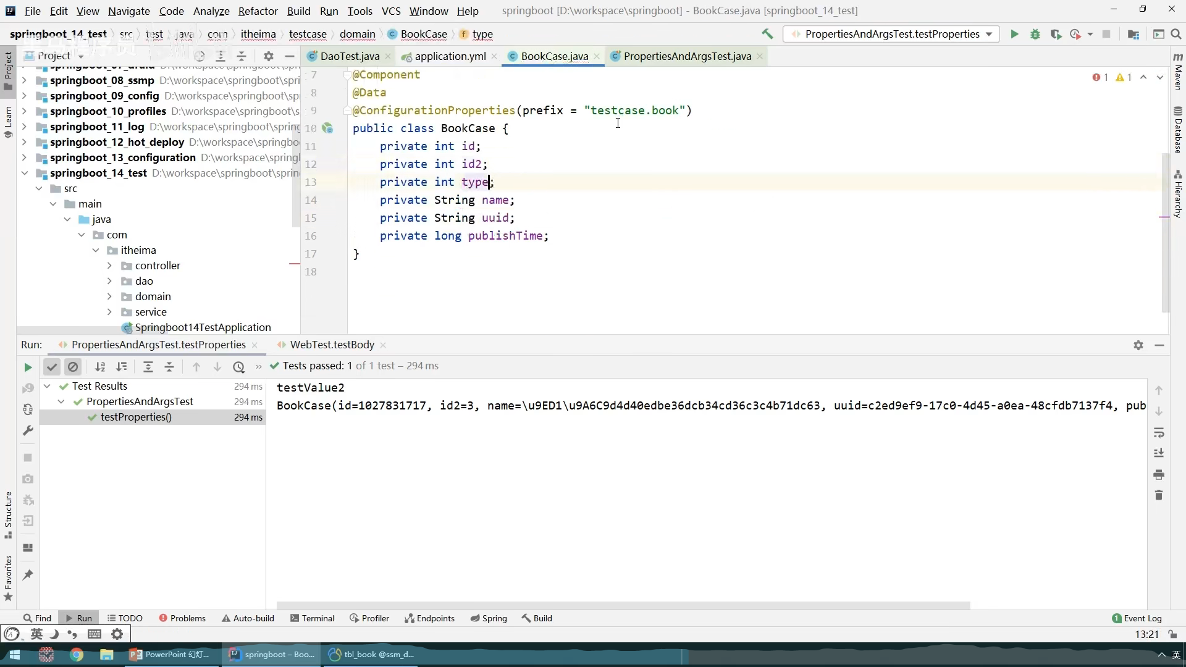This screenshot has height=667, width=1186.
Task: Click the Build project hammer icon
Action: coord(767,34)
